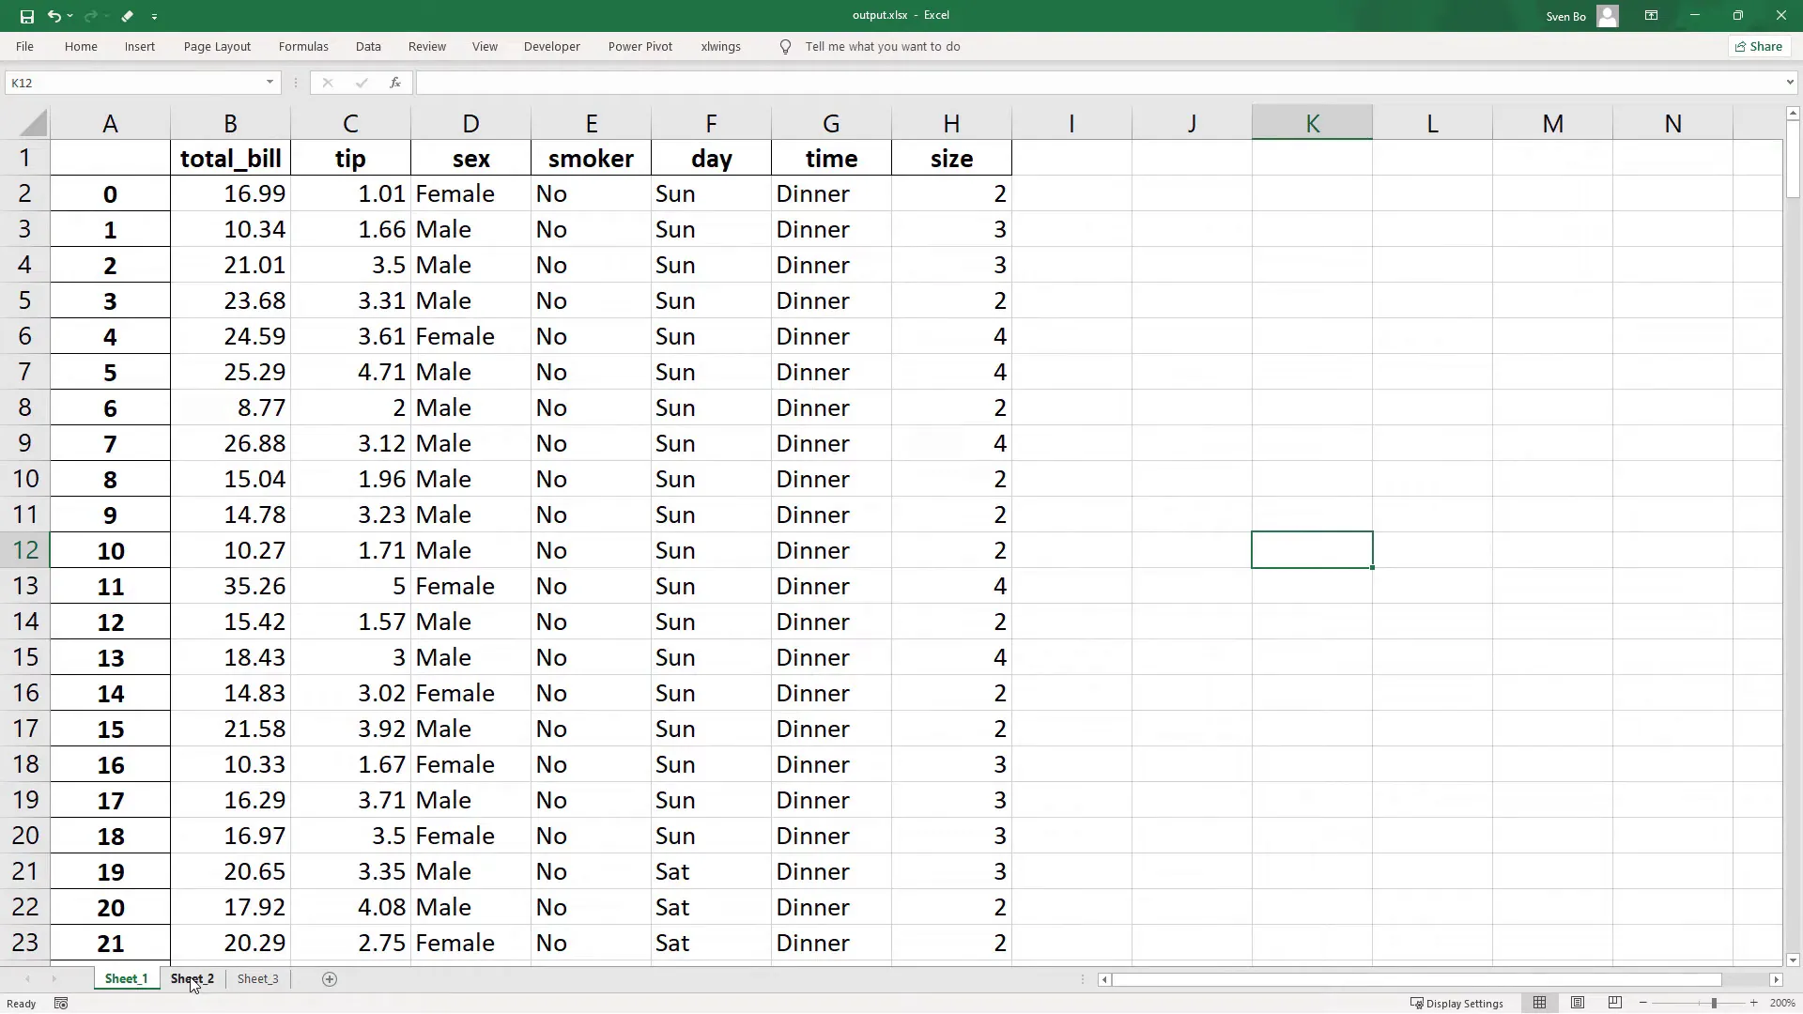
Task: Click the Share button
Action: (x=1758, y=46)
